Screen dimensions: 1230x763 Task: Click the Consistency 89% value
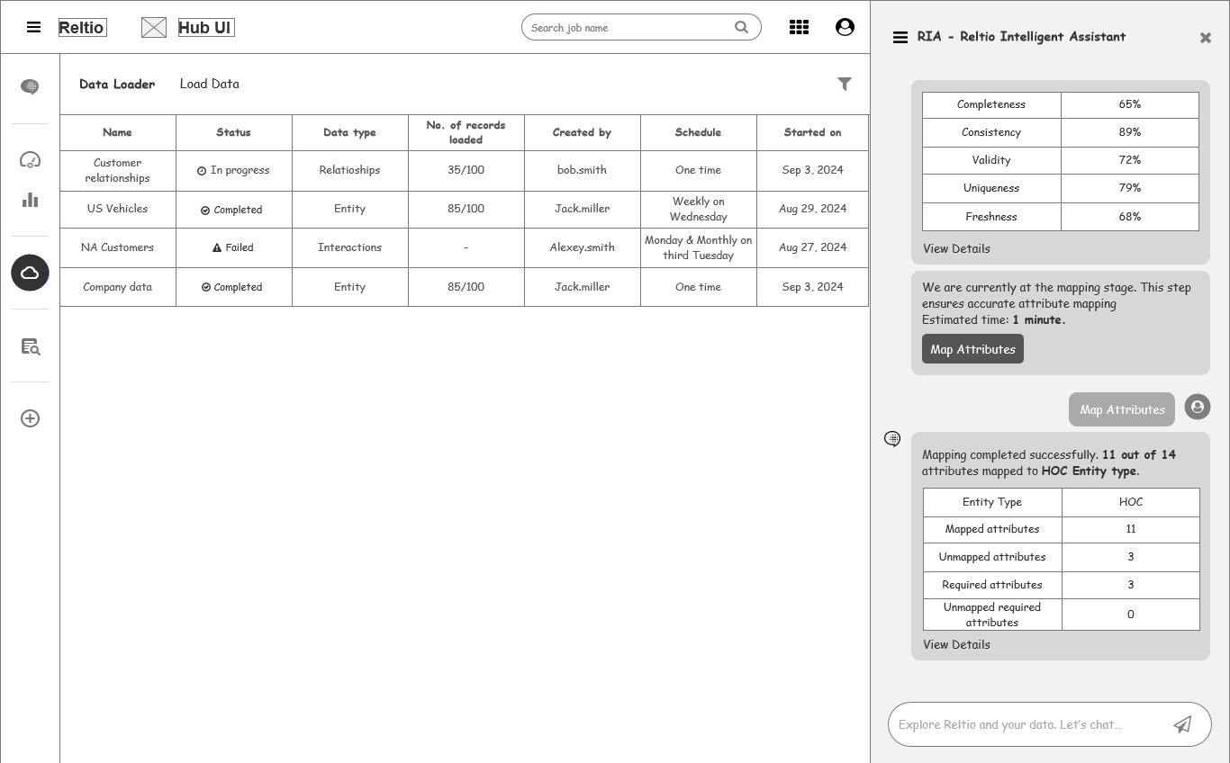[1130, 132]
